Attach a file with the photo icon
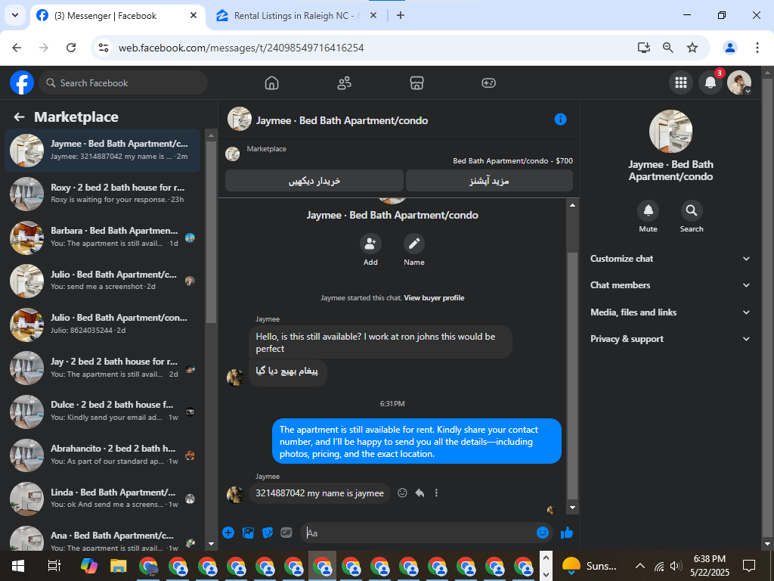 [x=248, y=533]
